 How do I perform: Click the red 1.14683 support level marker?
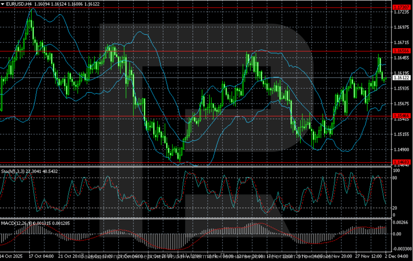[401, 162]
